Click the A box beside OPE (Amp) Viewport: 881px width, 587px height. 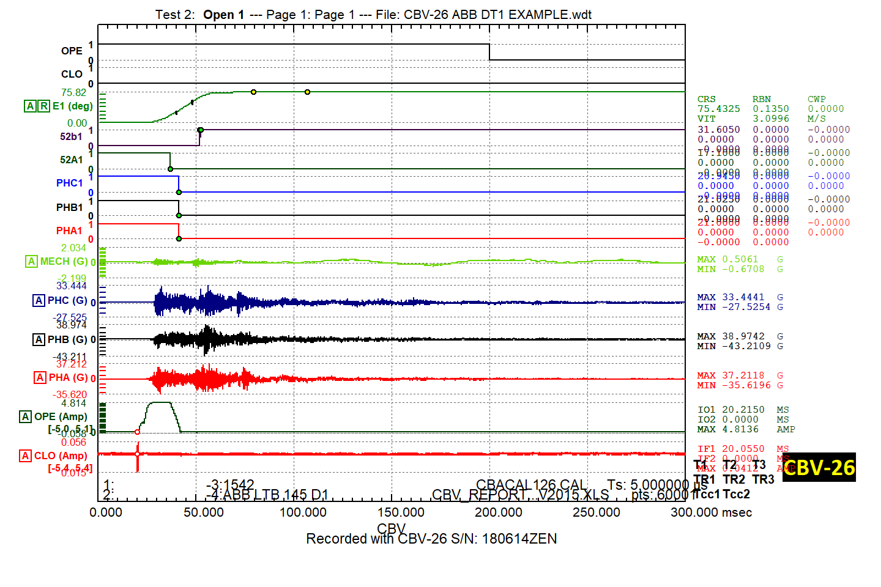pos(26,417)
